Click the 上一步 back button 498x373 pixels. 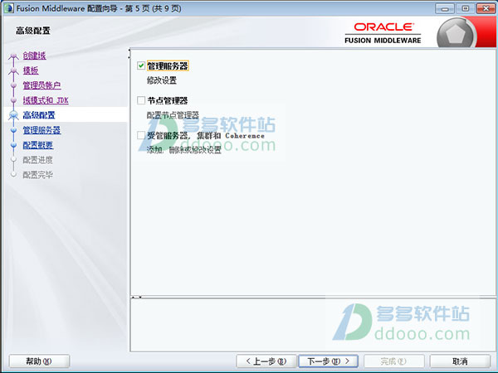pyautogui.click(x=266, y=361)
